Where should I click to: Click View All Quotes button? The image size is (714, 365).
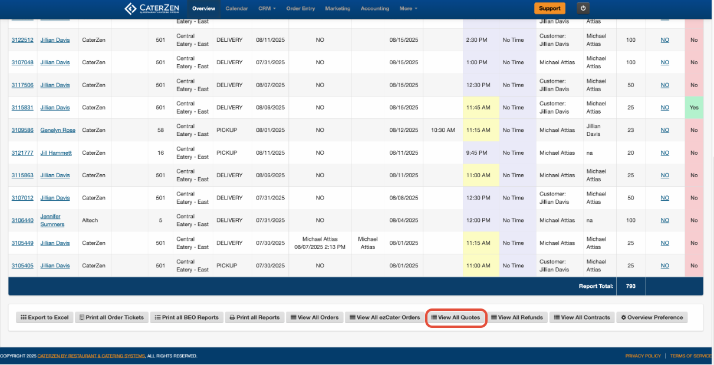click(456, 317)
